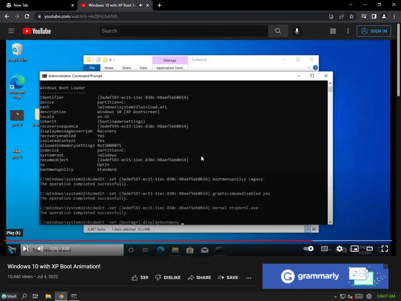This screenshot has height=301, width=401.
Task: Mute the video player volume
Action: click(40, 249)
